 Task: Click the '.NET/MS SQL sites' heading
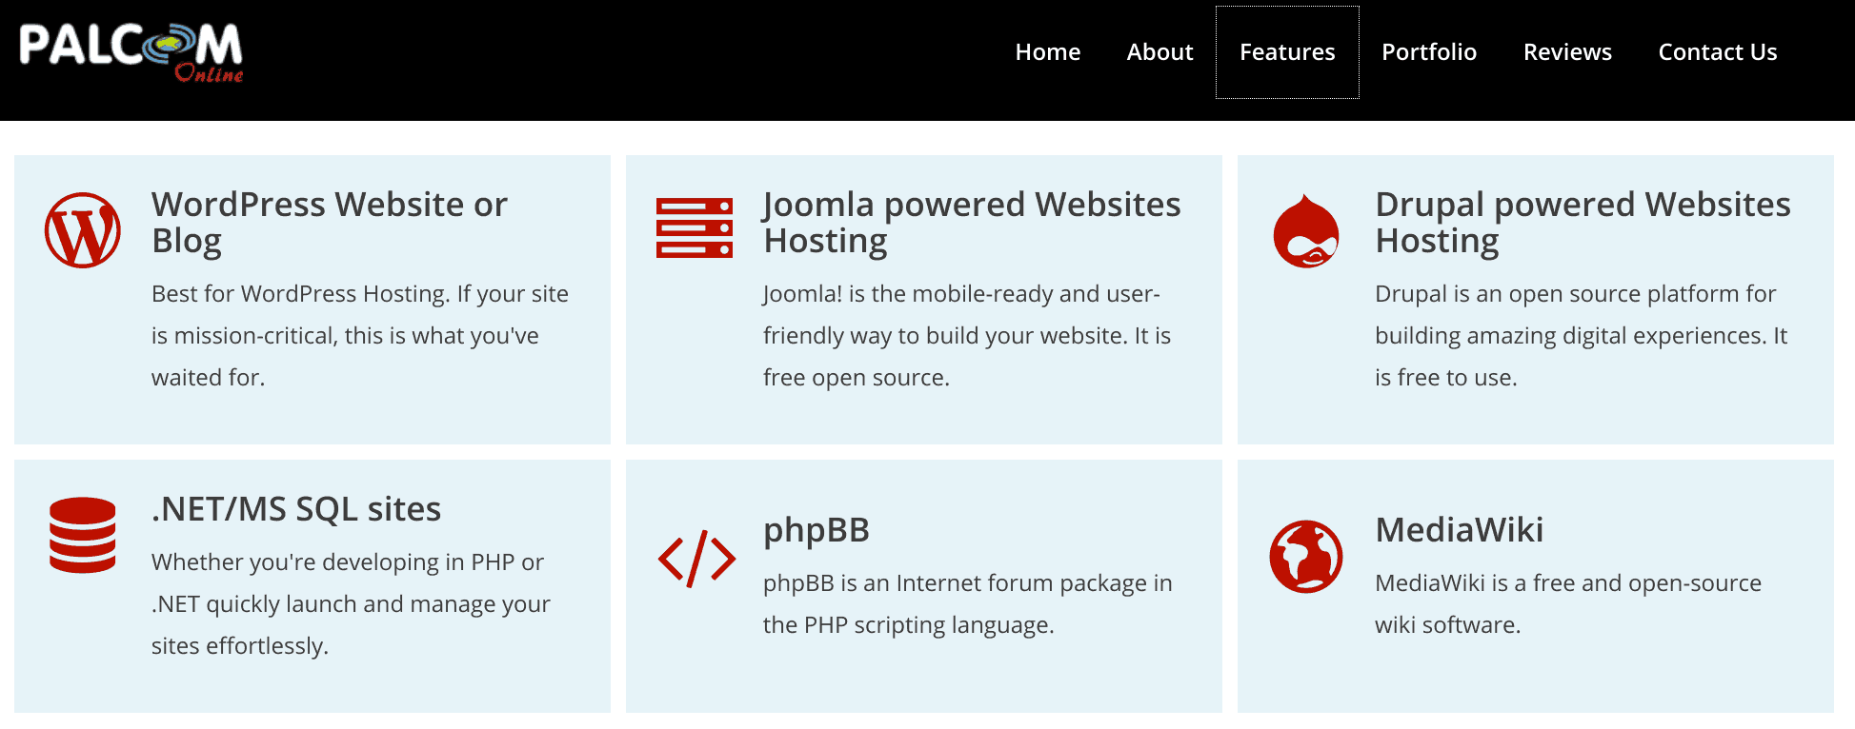pos(296,509)
